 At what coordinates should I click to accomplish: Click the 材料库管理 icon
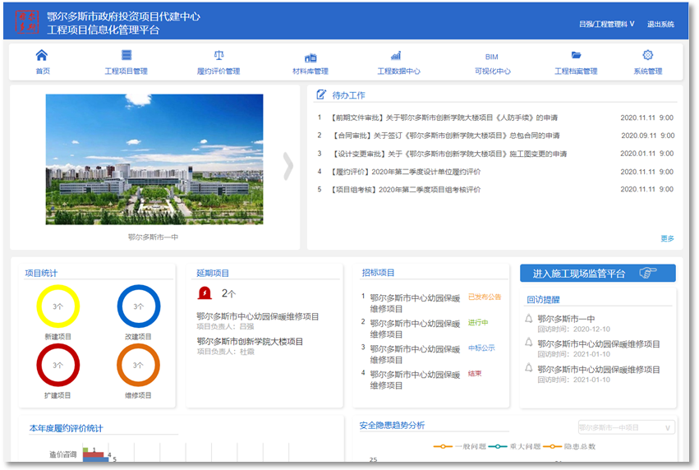coord(310,58)
